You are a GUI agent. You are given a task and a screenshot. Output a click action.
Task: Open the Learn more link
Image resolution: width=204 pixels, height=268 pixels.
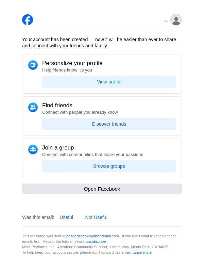(142, 252)
